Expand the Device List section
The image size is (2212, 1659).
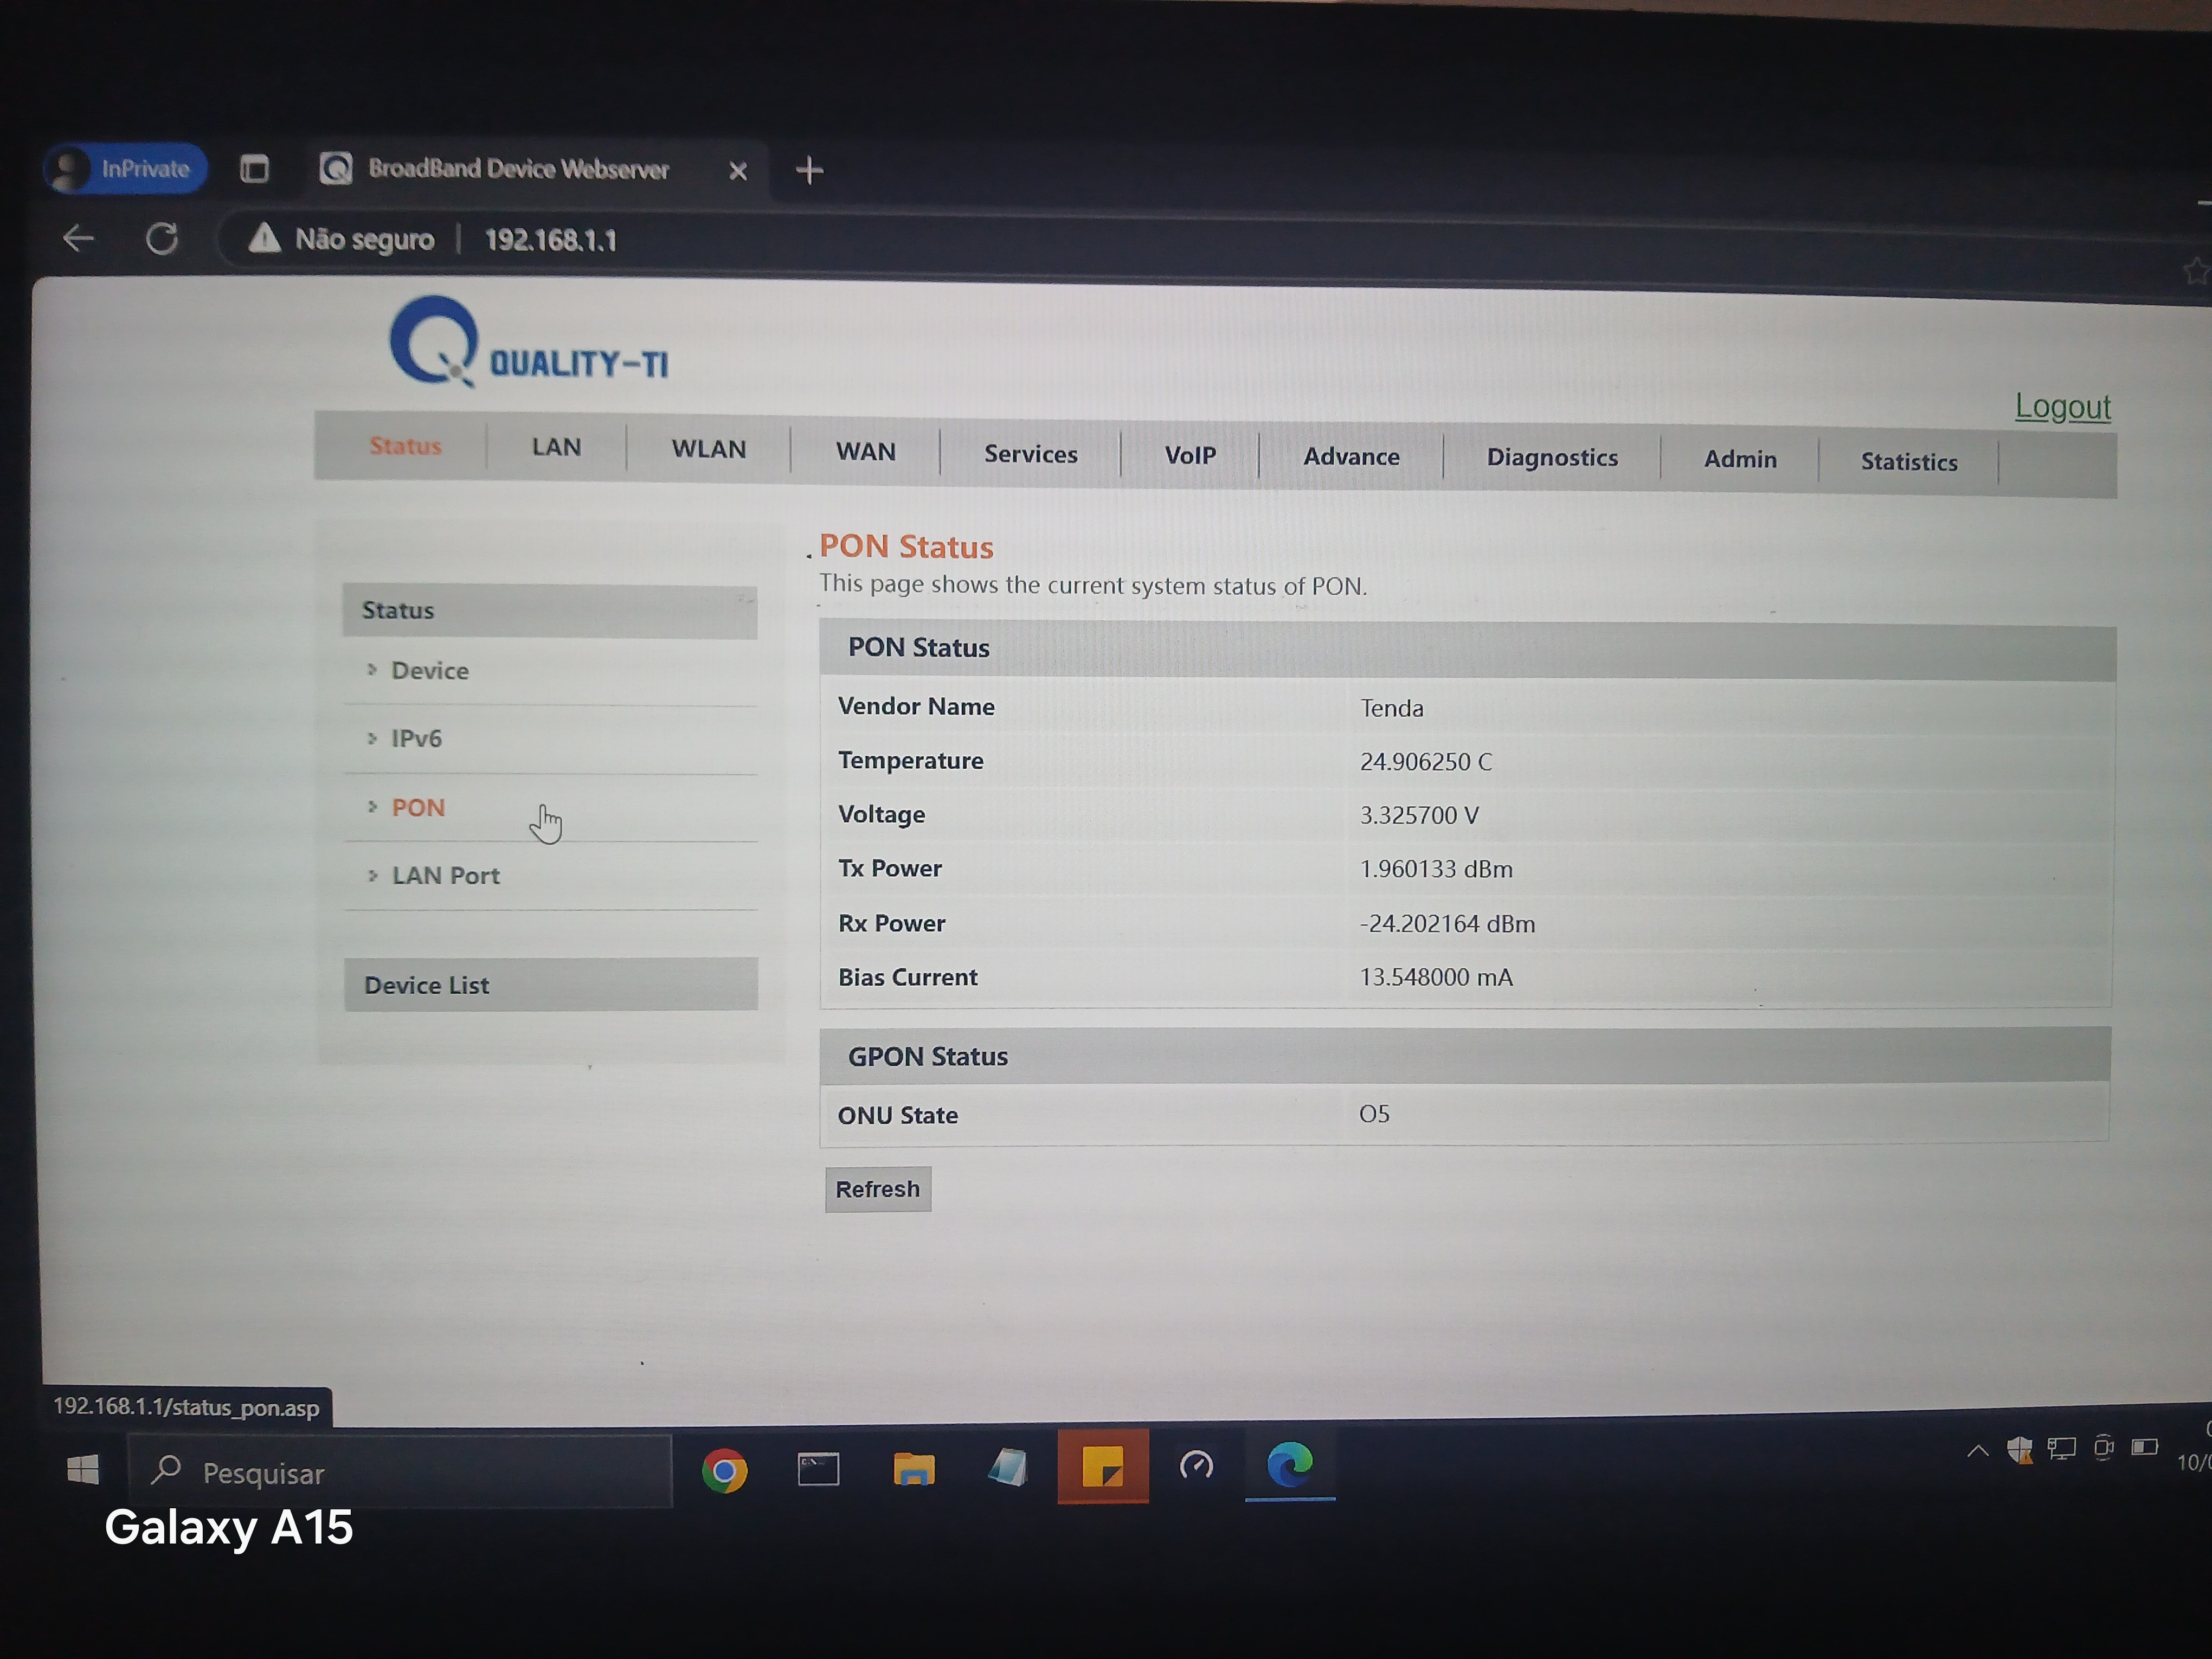(x=427, y=985)
